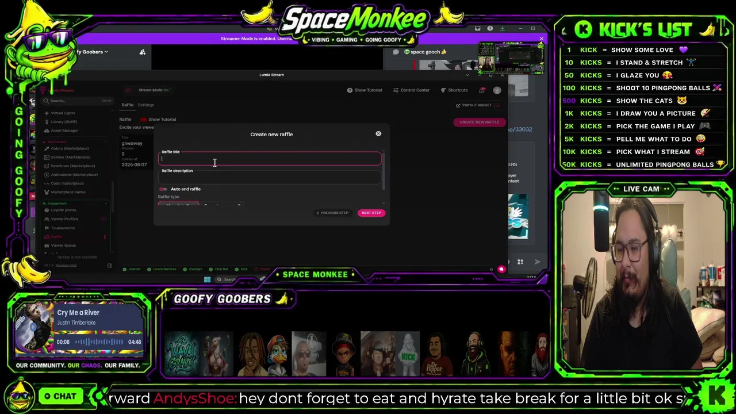Open the Control Center

411,90
